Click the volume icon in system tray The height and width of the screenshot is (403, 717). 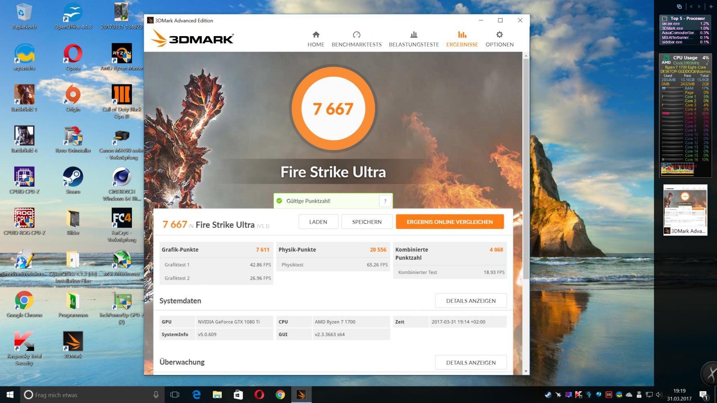point(659,394)
